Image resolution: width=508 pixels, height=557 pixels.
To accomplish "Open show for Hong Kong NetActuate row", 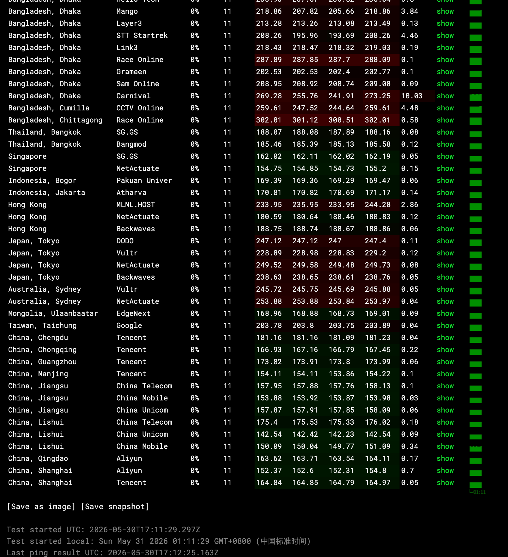I will point(445,217).
